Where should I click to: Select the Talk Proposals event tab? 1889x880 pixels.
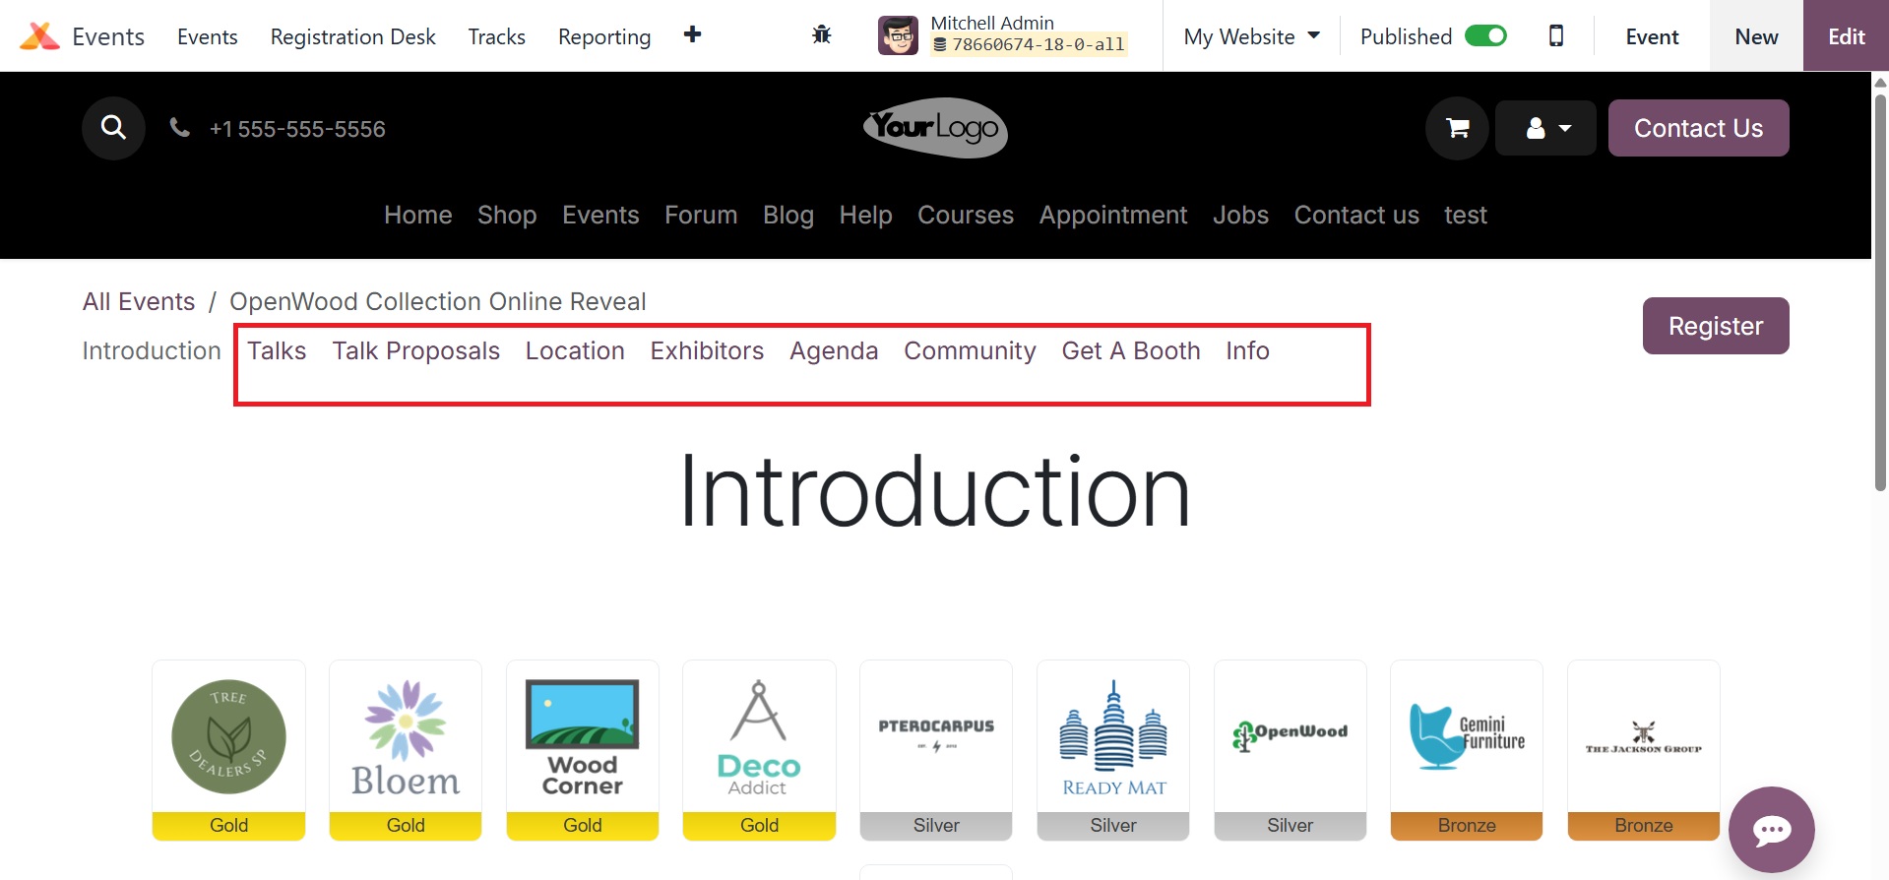tap(416, 350)
